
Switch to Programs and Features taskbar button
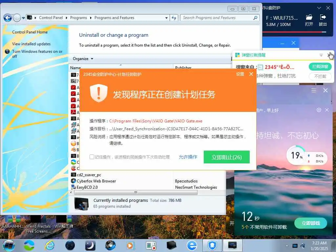point(232,245)
